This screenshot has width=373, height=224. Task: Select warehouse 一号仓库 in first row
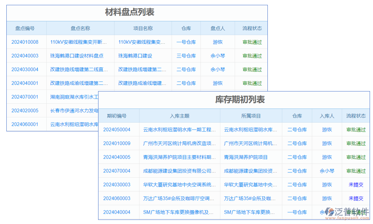[x=186, y=42]
